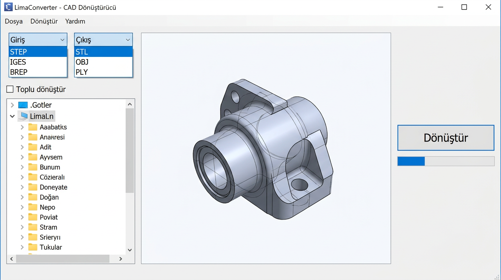Click the Aaabatıks folder icon

(33, 127)
